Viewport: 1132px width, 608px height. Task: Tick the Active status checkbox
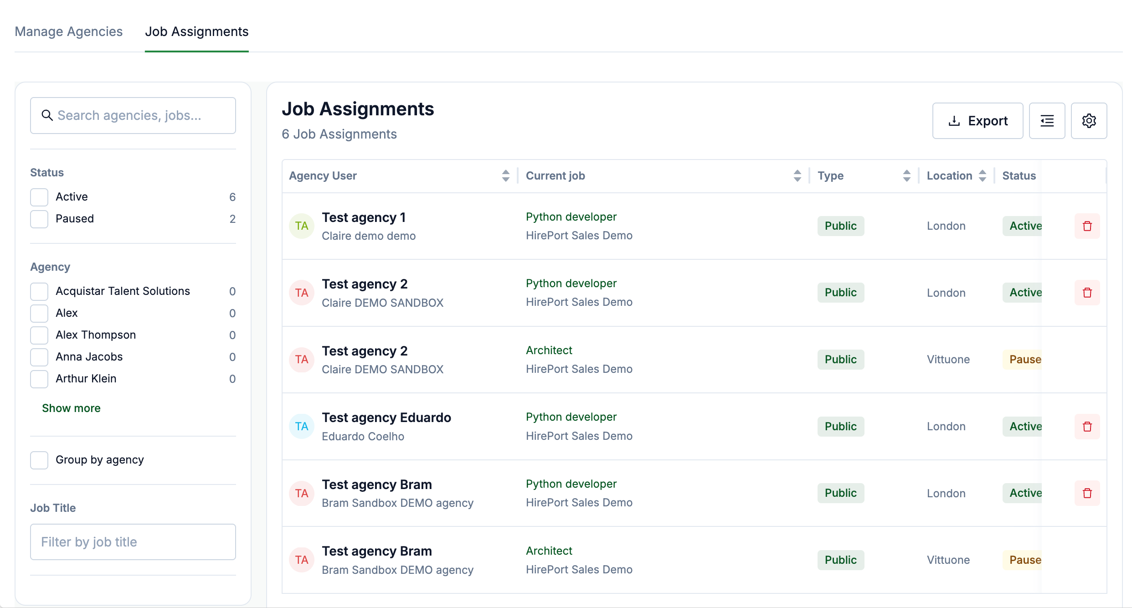click(39, 197)
